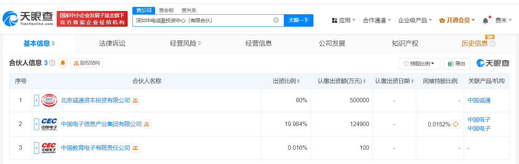Click the notification bell in the top bar
The height and width of the screenshot is (164, 519).
(x=485, y=20)
